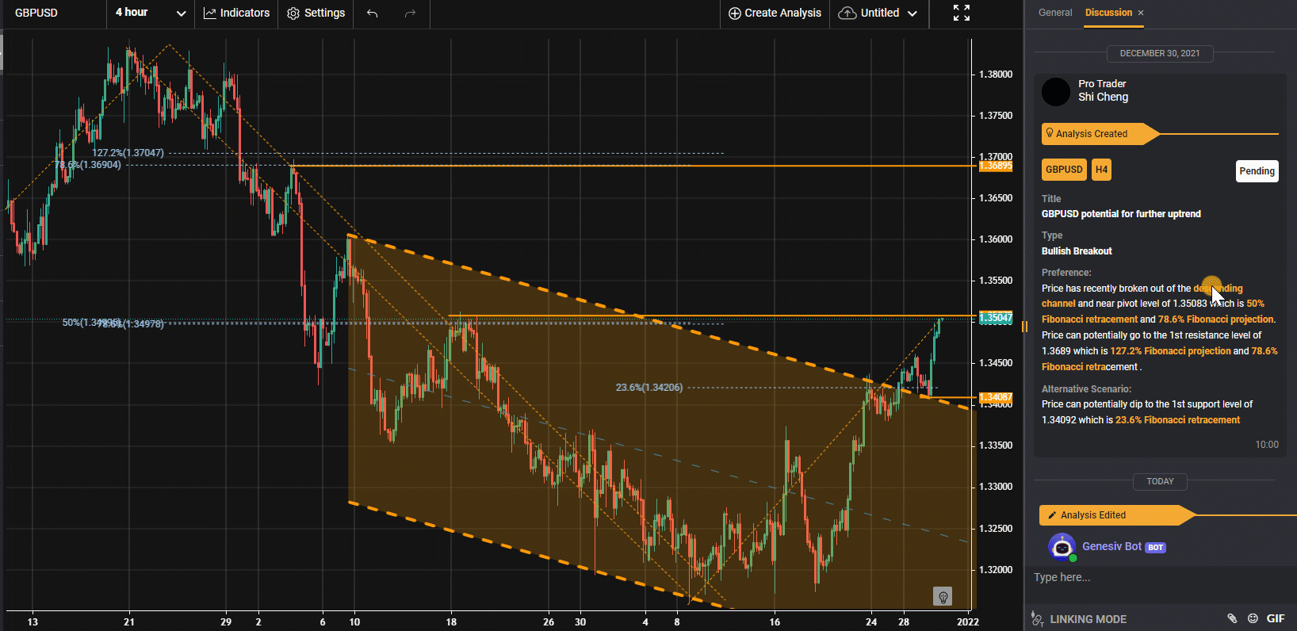Click the small orange marker beside price axis
The height and width of the screenshot is (631, 1297).
(1024, 326)
